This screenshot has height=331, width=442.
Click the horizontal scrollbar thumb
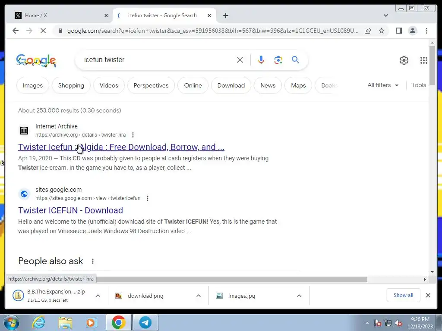pyautogui.click(x=232, y=279)
